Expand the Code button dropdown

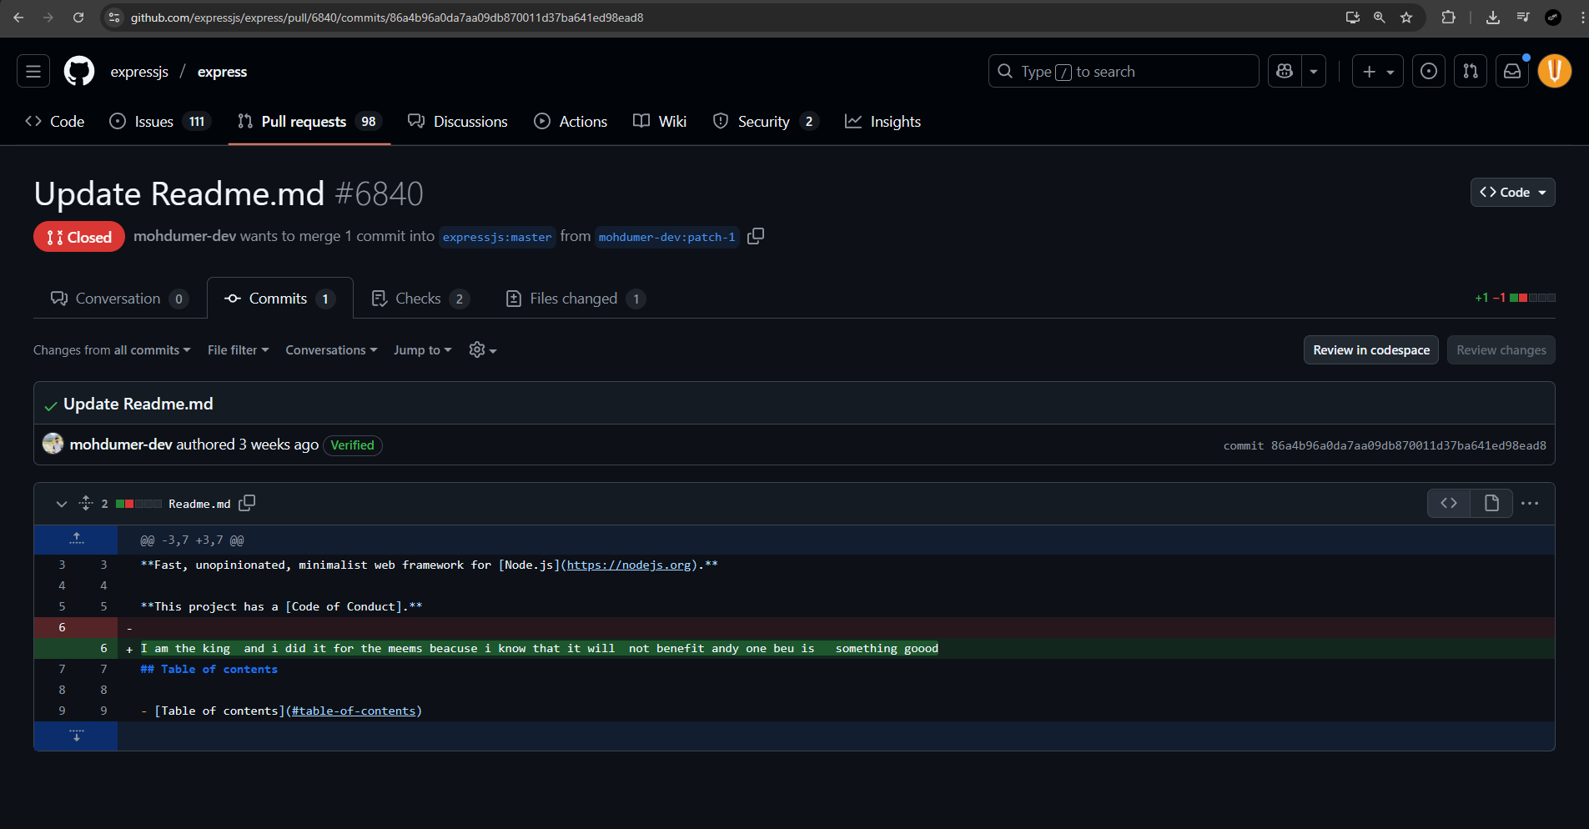[1540, 192]
